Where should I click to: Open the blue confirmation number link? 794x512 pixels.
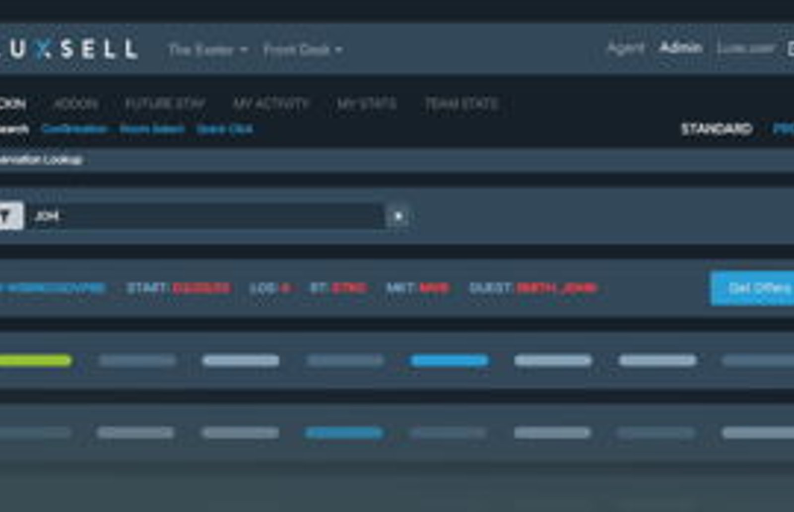(x=53, y=288)
